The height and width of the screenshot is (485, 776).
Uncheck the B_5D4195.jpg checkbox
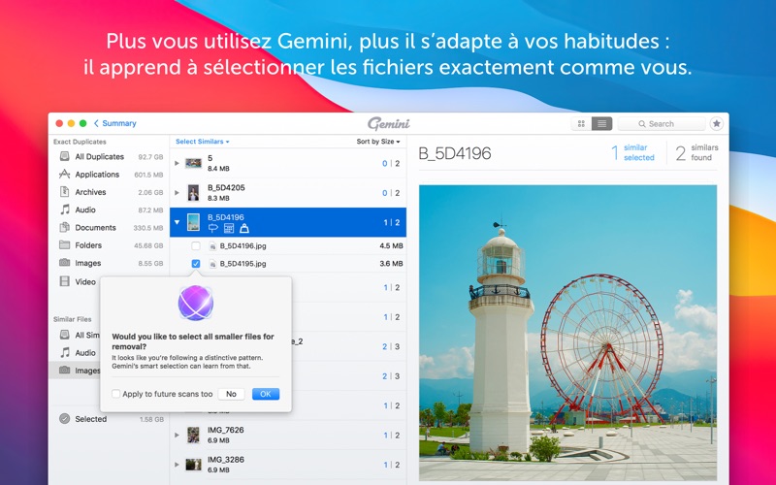(196, 264)
